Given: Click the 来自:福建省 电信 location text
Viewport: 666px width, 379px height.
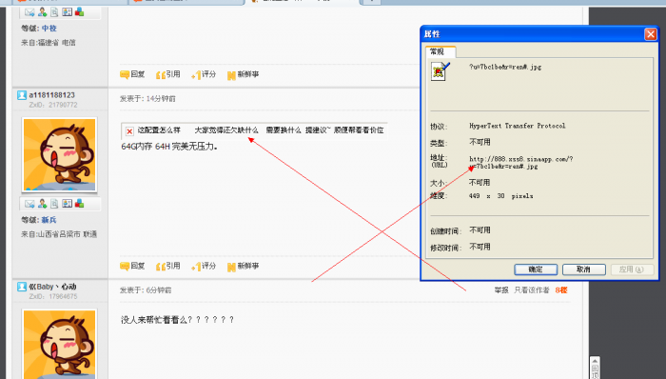Looking at the screenshot, I should click(x=49, y=43).
